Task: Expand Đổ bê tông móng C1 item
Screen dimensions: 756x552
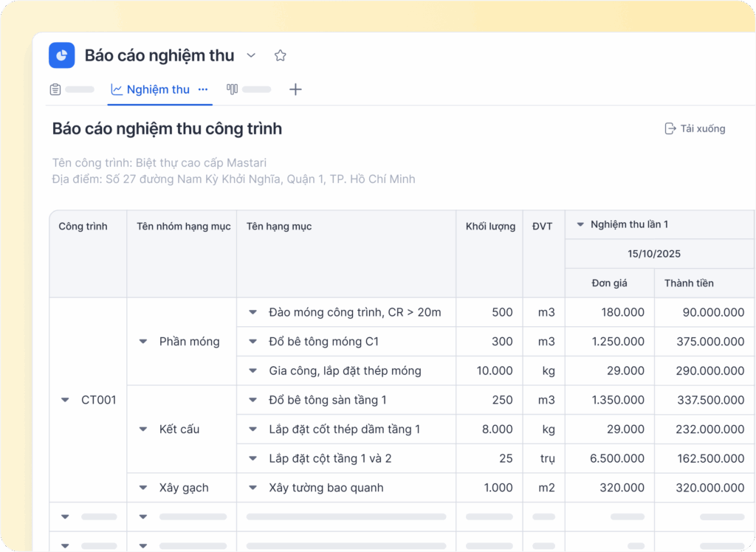Action: [x=253, y=342]
